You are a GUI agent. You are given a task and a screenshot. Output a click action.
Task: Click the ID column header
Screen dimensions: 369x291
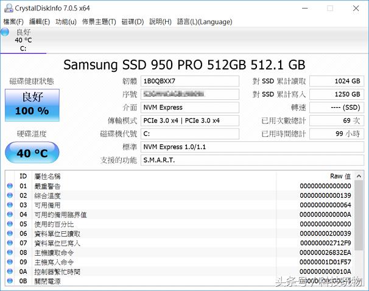(23, 176)
